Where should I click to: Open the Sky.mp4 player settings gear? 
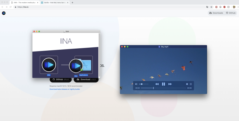pyautogui.click(x=187, y=84)
